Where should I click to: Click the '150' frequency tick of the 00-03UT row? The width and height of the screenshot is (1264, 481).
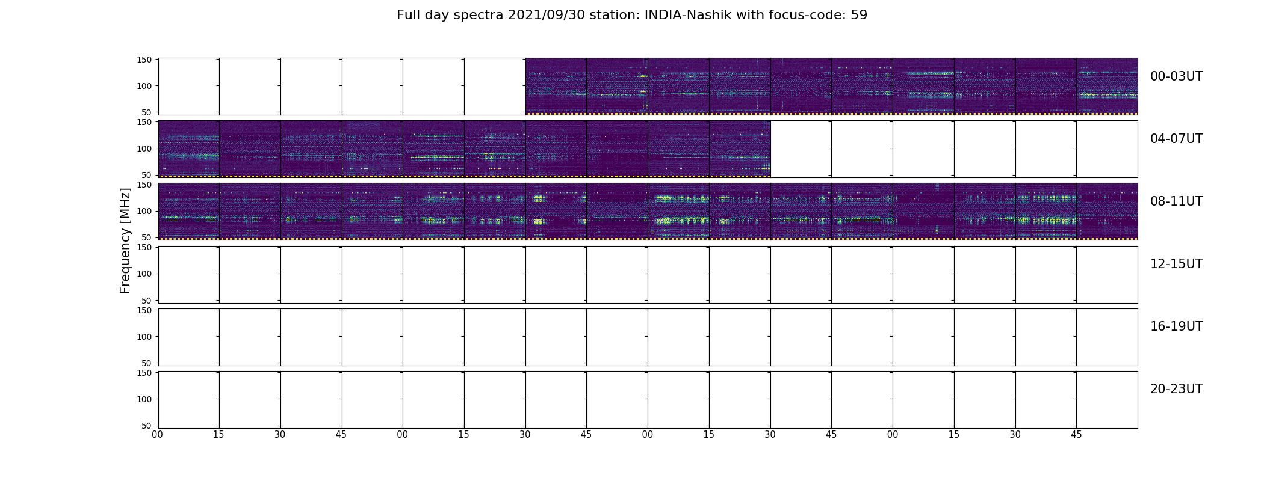point(144,60)
